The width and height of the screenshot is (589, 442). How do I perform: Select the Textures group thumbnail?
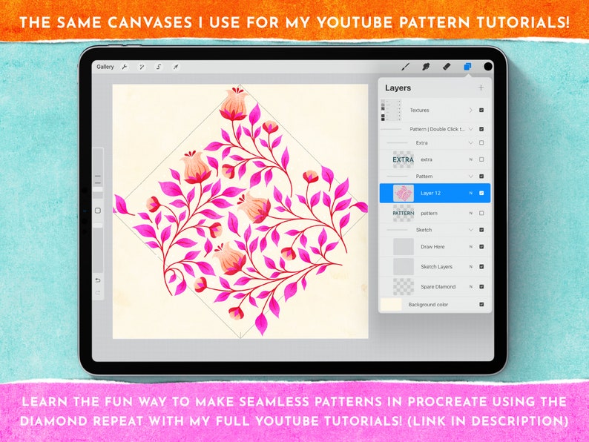click(391, 110)
